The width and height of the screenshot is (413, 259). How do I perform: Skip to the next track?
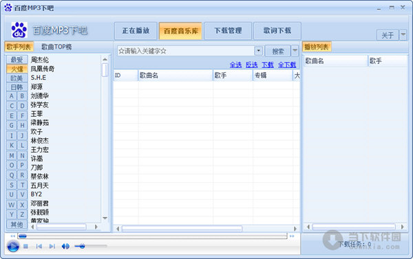(52, 247)
